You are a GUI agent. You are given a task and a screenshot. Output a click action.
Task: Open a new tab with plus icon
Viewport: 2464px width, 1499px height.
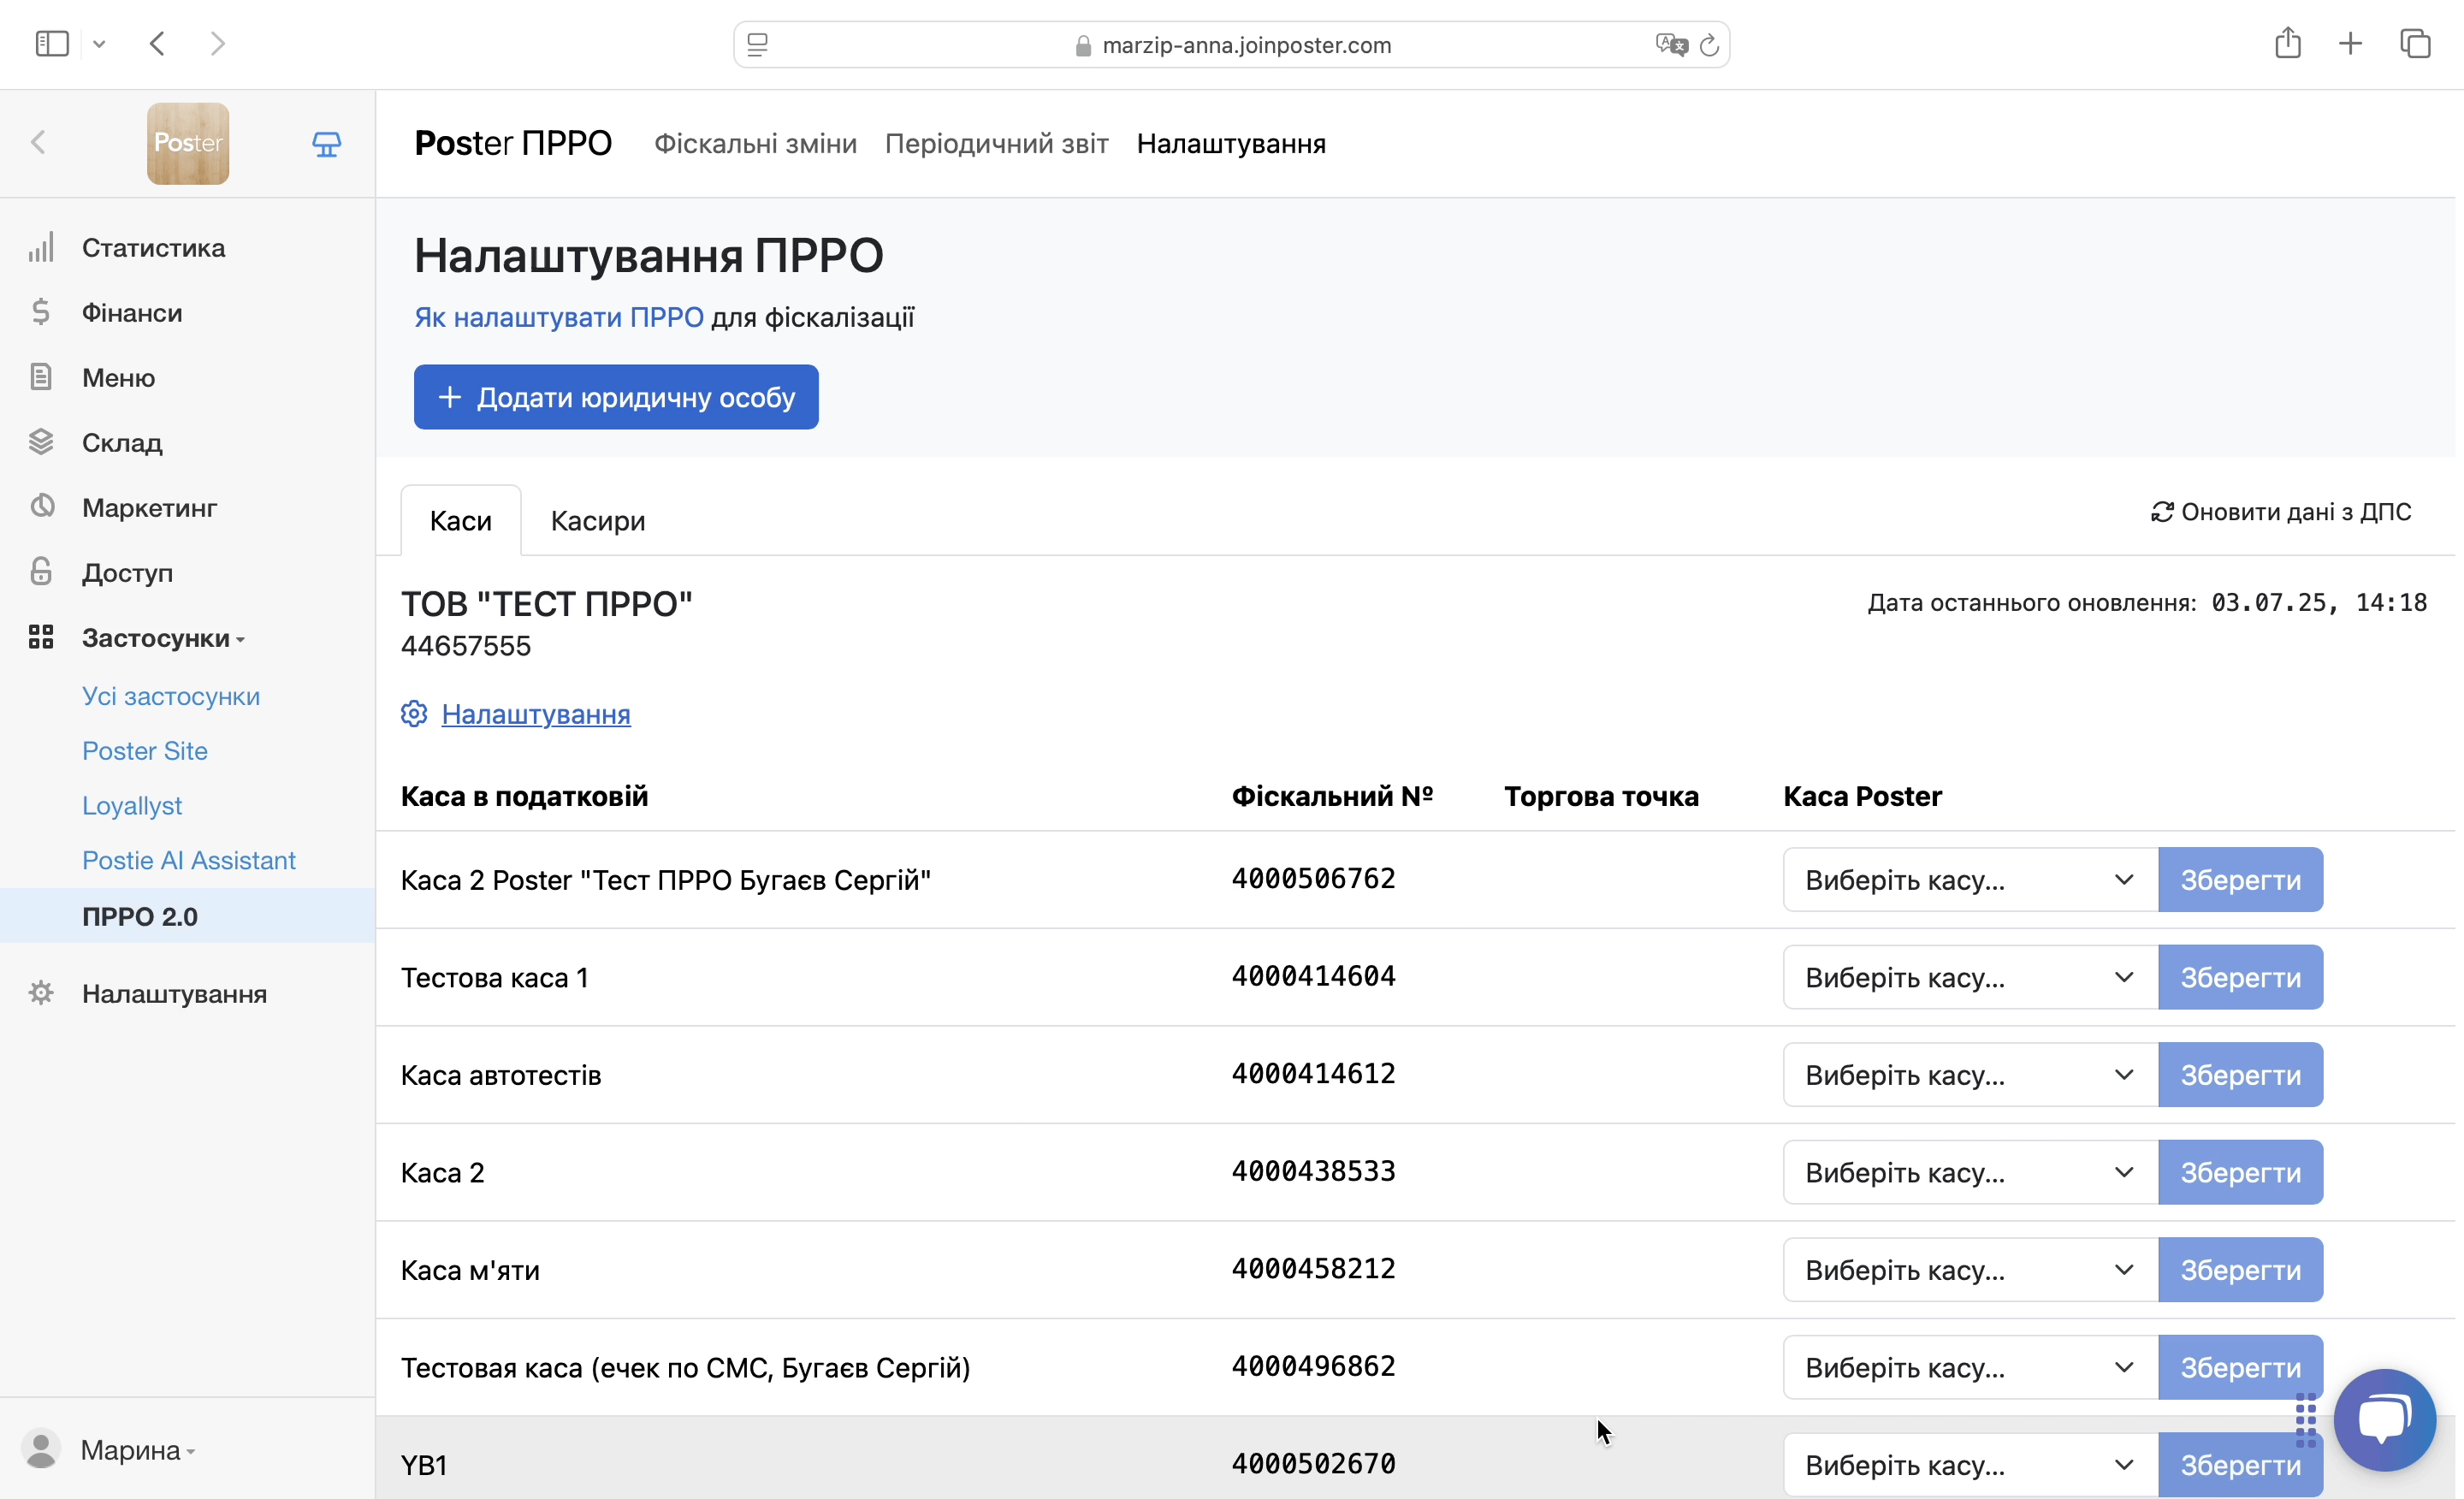2351,43
